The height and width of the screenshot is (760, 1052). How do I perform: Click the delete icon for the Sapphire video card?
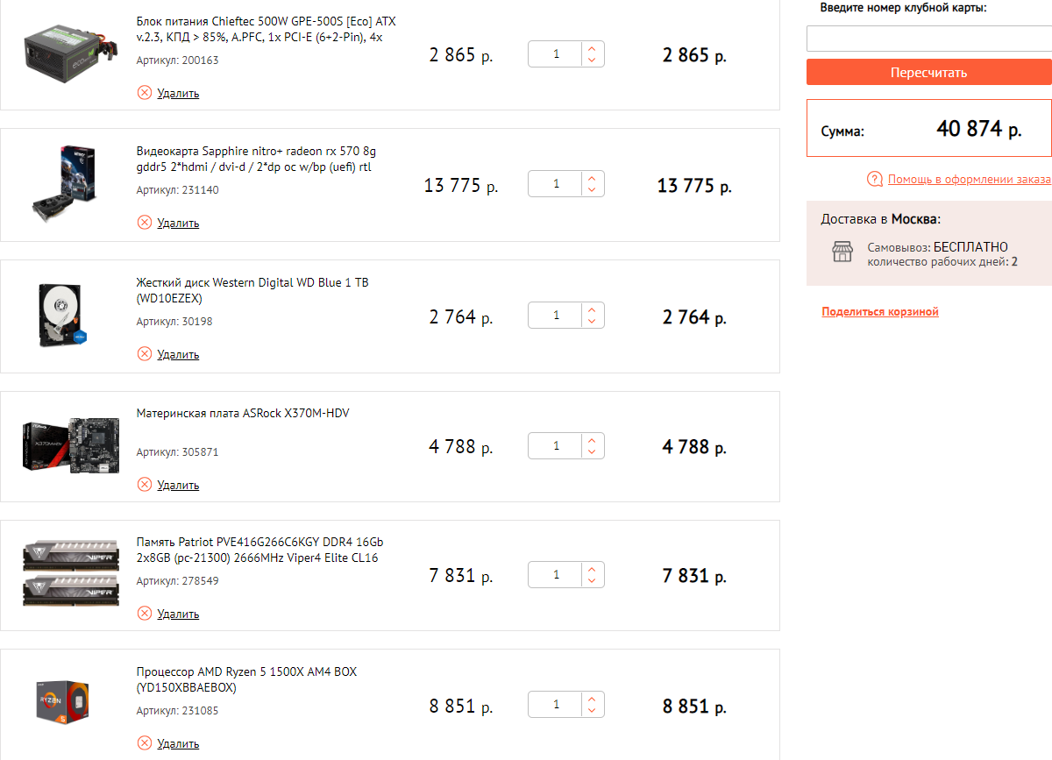pos(145,223)
